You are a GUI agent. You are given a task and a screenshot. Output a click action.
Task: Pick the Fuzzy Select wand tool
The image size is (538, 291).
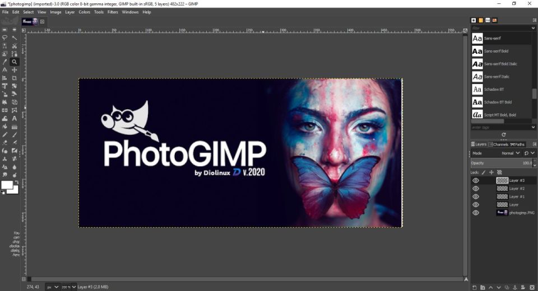15,37
